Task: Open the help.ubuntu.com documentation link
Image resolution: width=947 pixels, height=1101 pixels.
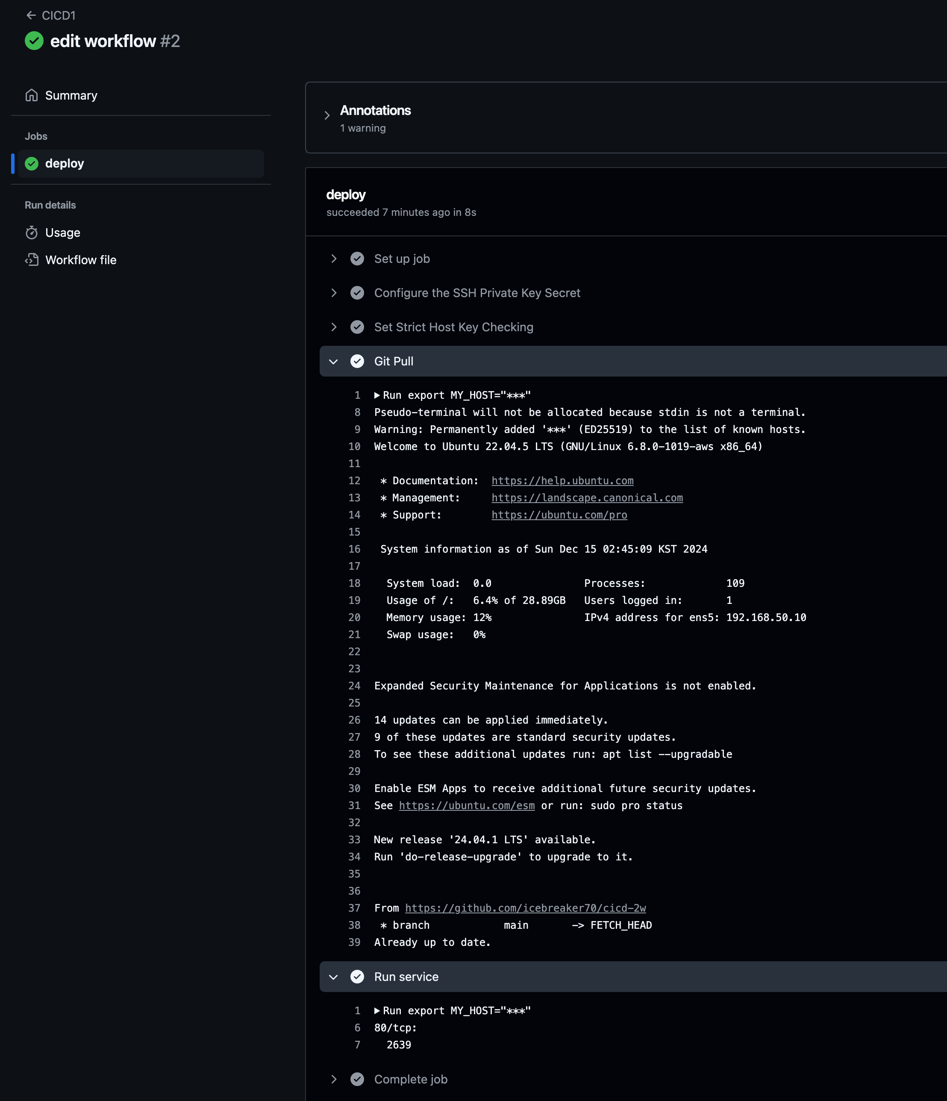Action: 562,481
